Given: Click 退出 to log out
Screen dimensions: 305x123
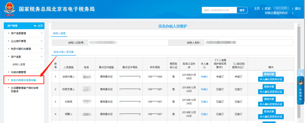Looking at the screenshot, I should 298,8.
